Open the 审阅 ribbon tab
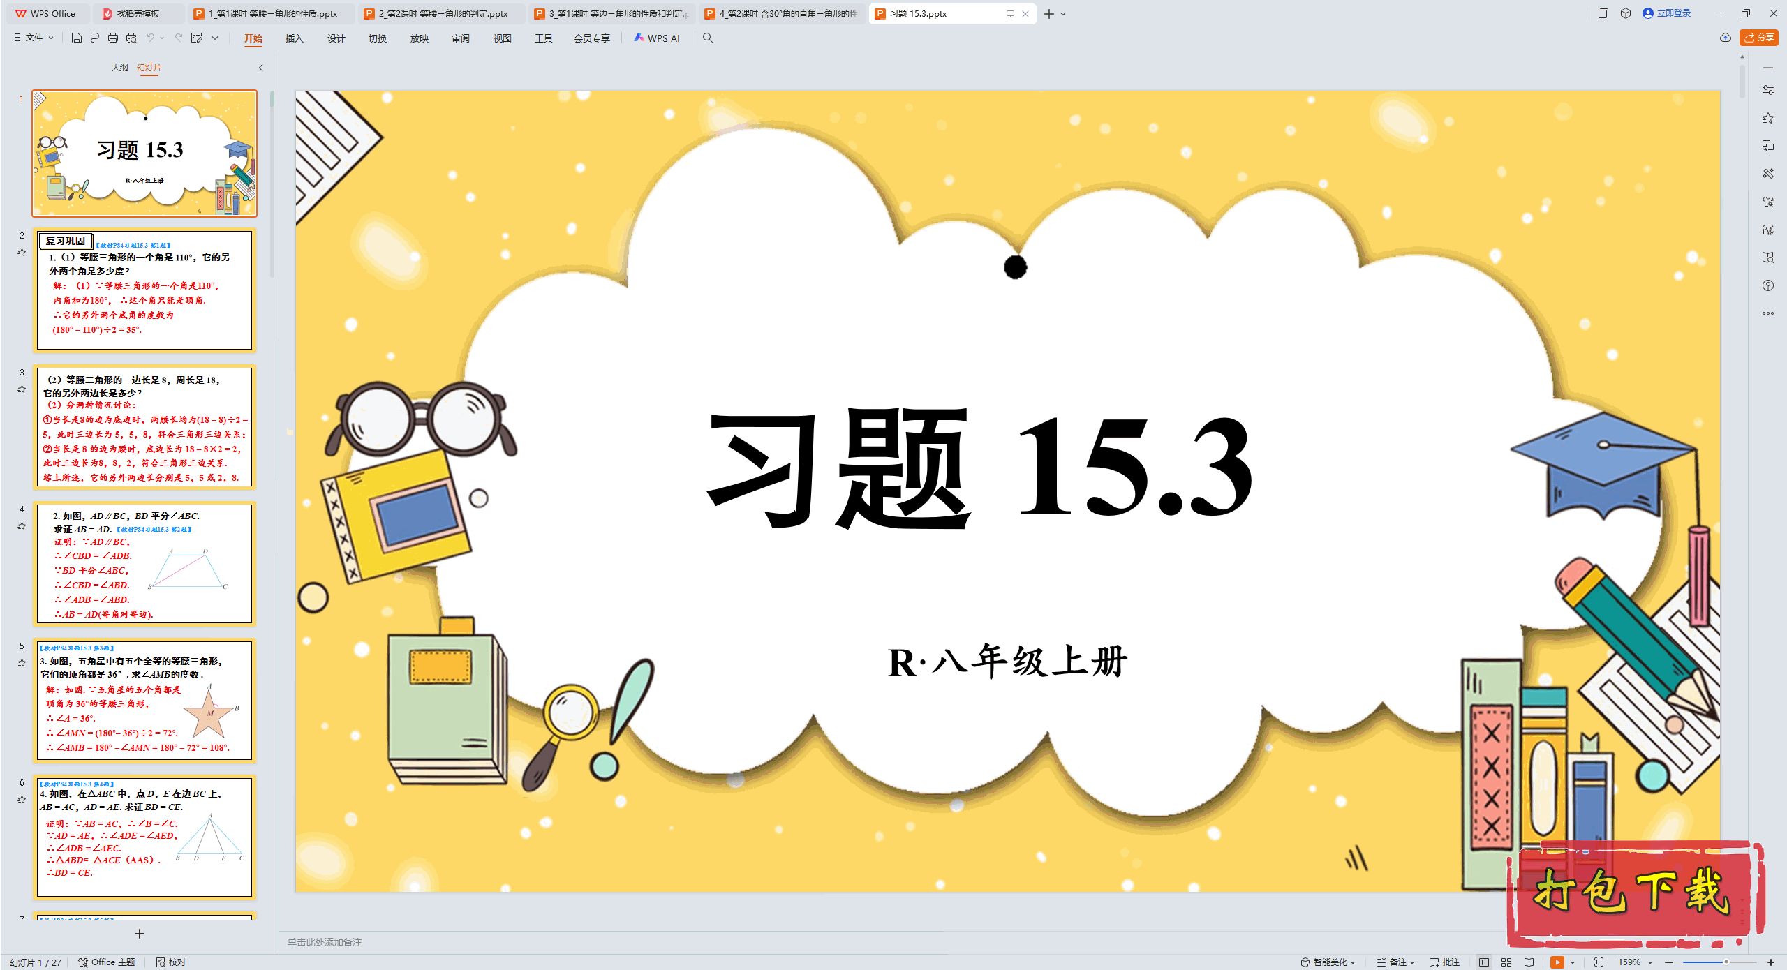Viewport: 1787px width, 970px height. pyautogui.click(x=461, y=38)
